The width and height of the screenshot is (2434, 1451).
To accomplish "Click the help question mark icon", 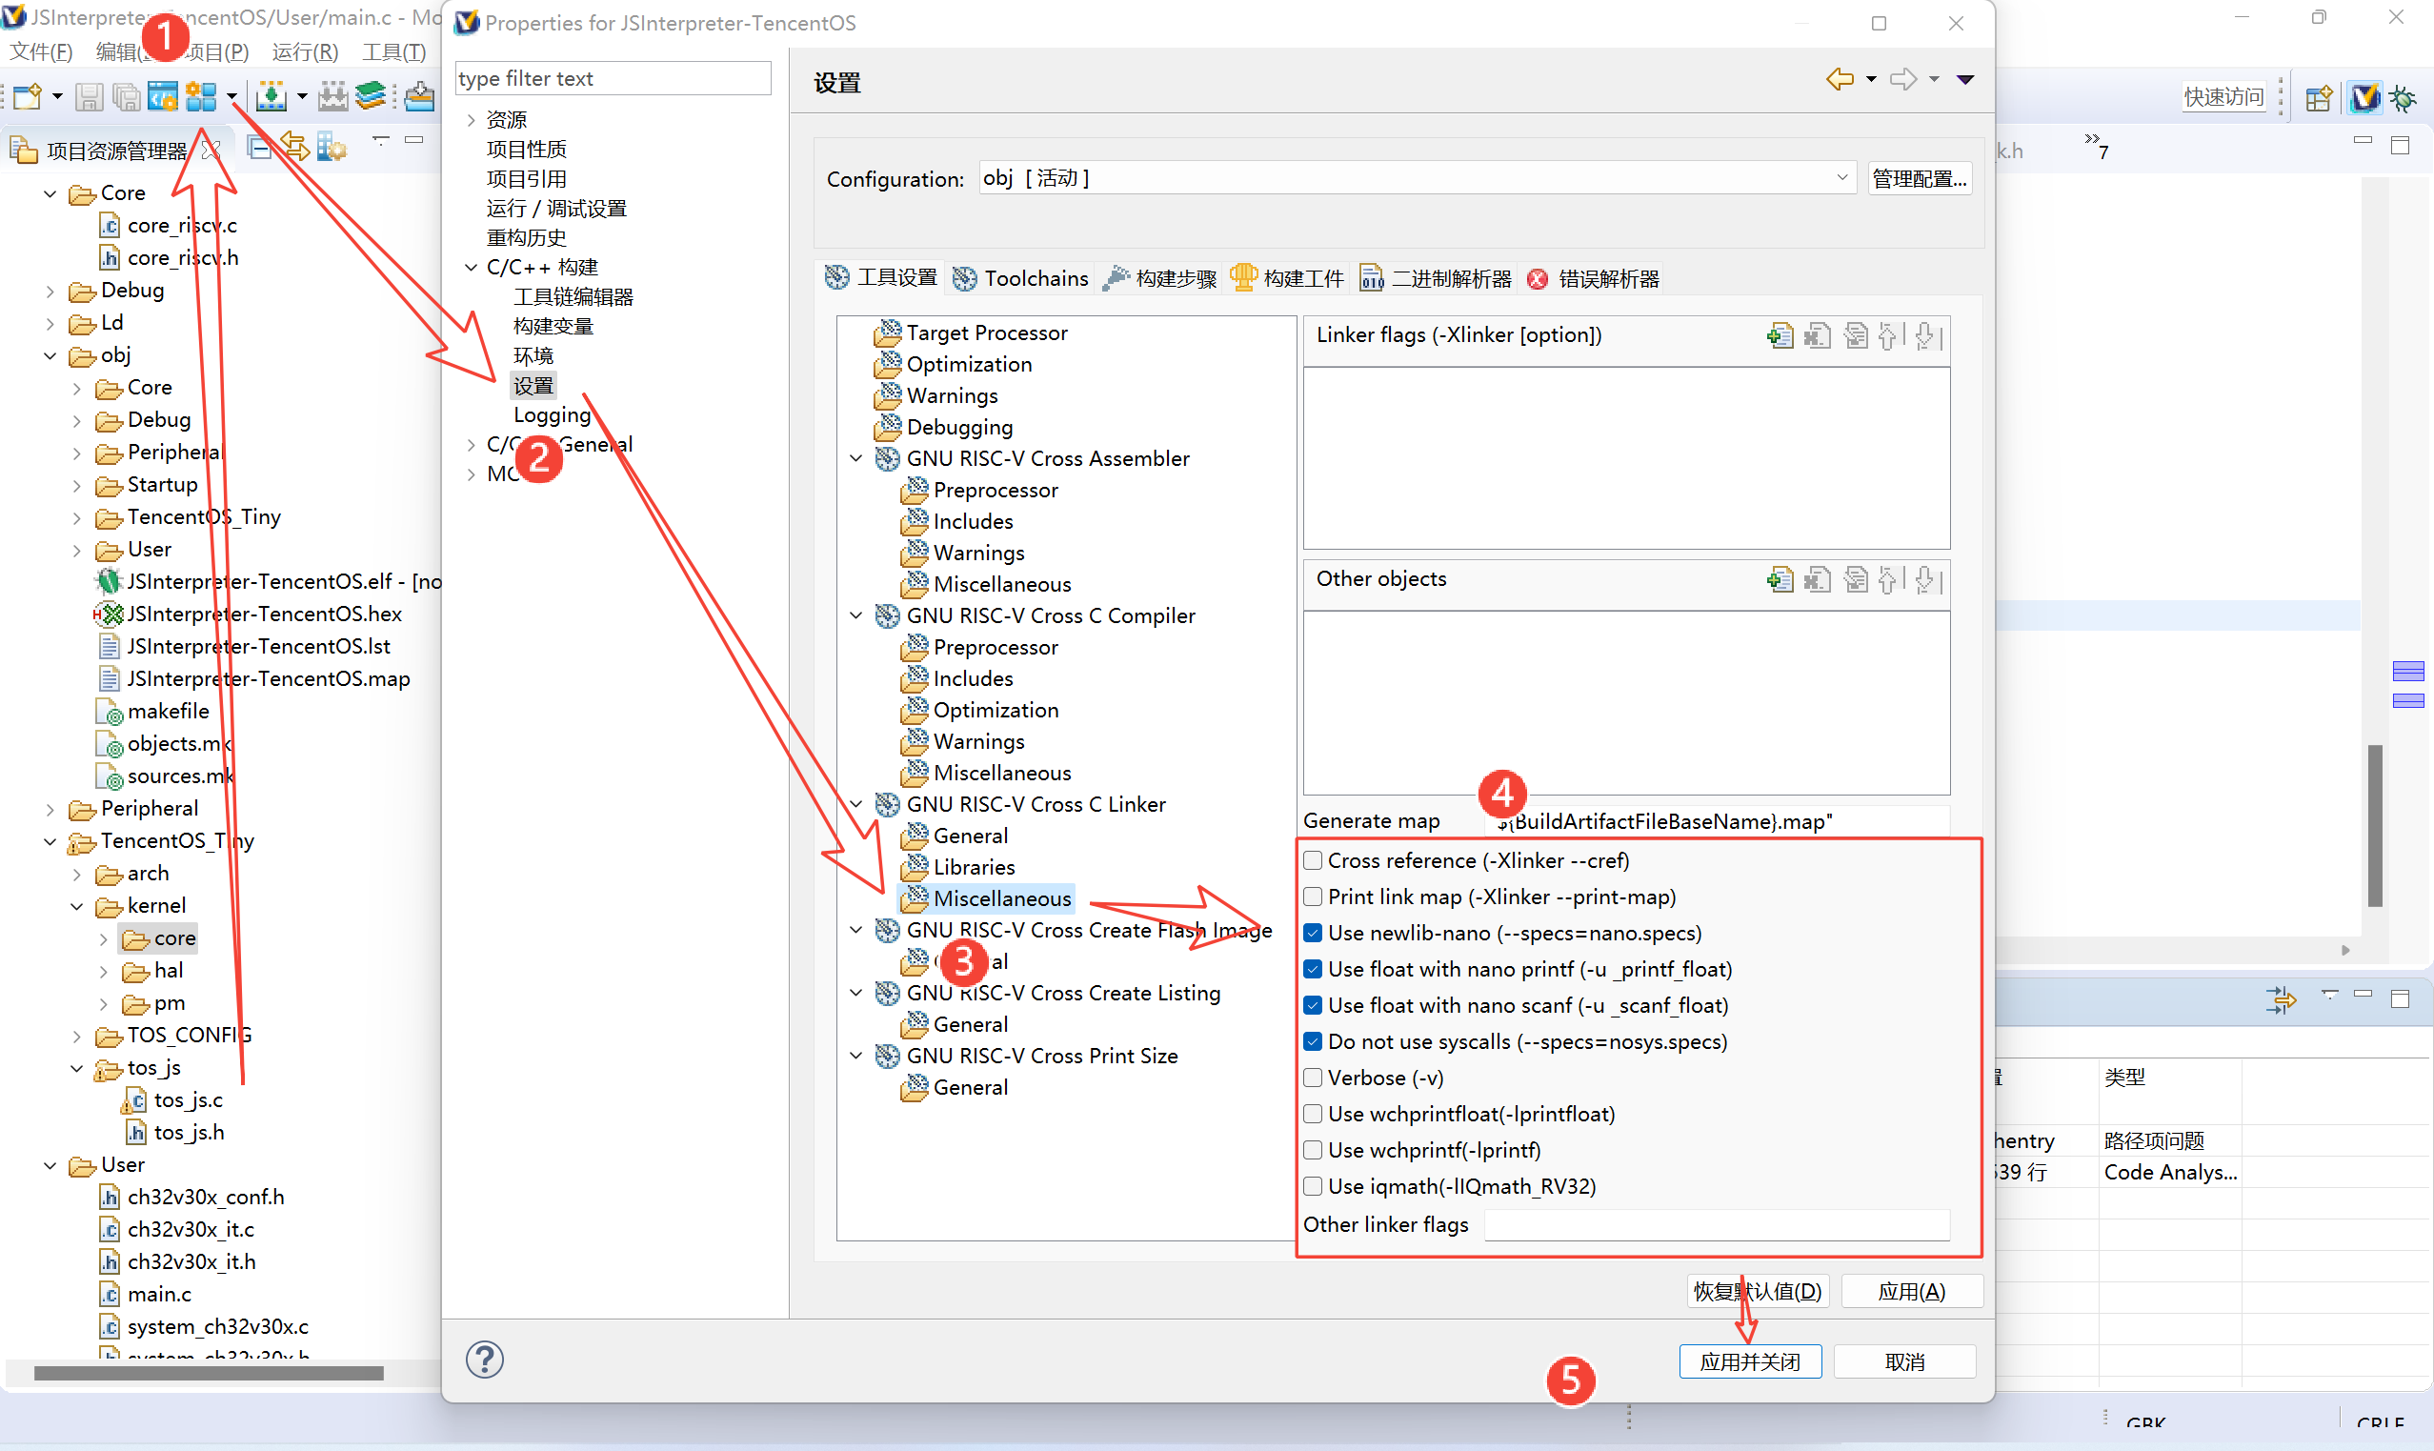I will click(484, 1360).
